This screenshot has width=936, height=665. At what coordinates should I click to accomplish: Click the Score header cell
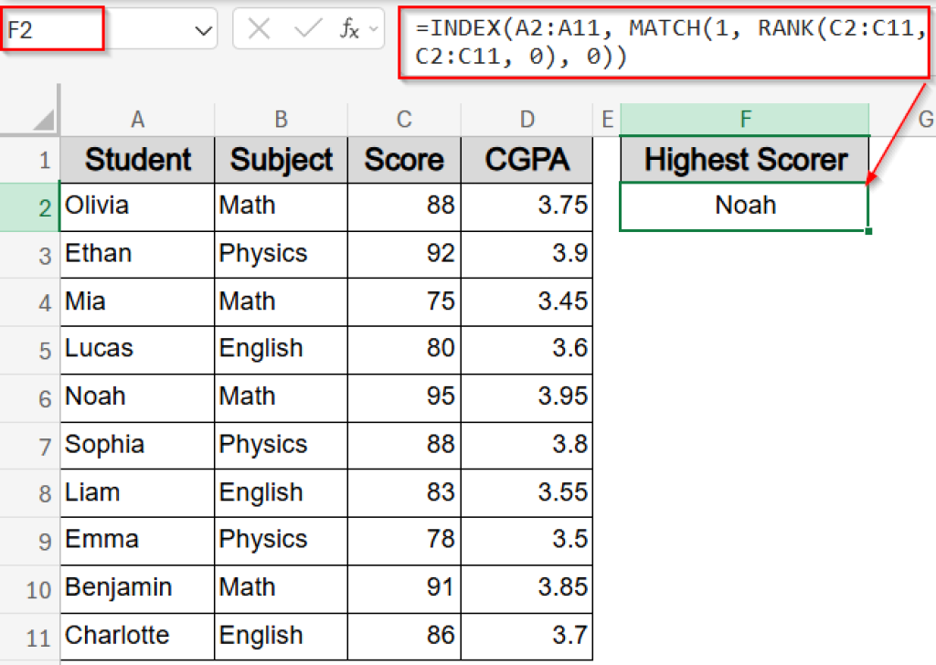[403, 160]
